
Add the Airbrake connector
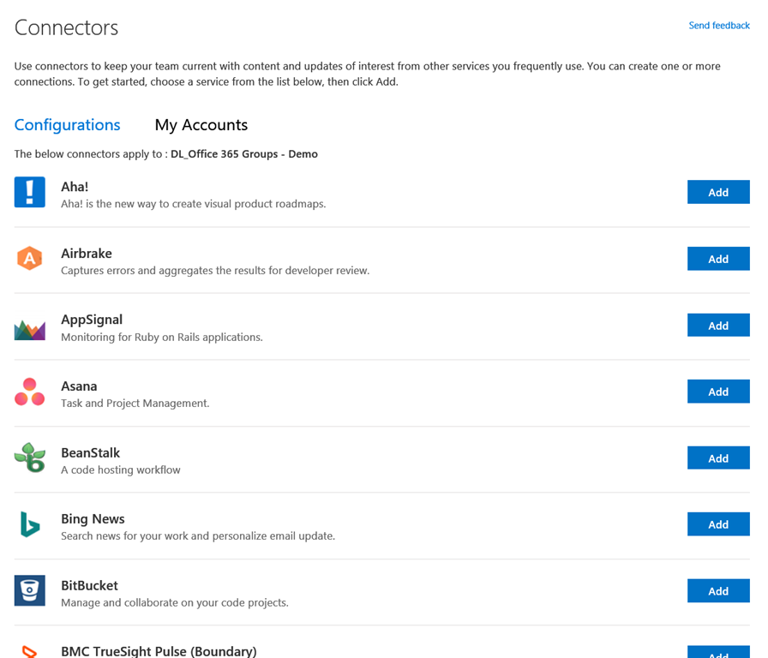(x=717, y=259)
